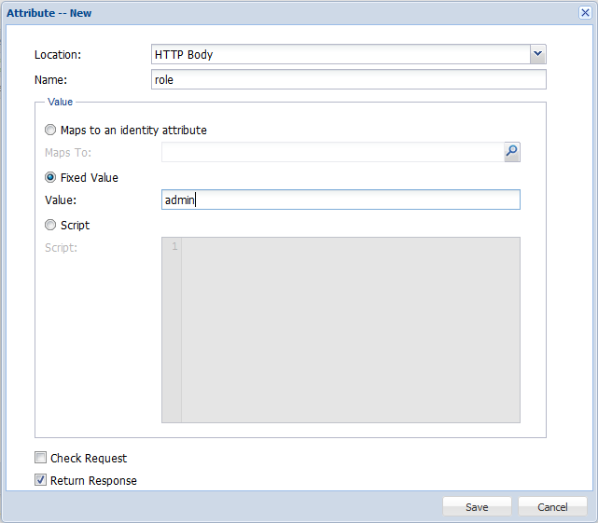Close the Attribute -- New dialog

[585, 13]
